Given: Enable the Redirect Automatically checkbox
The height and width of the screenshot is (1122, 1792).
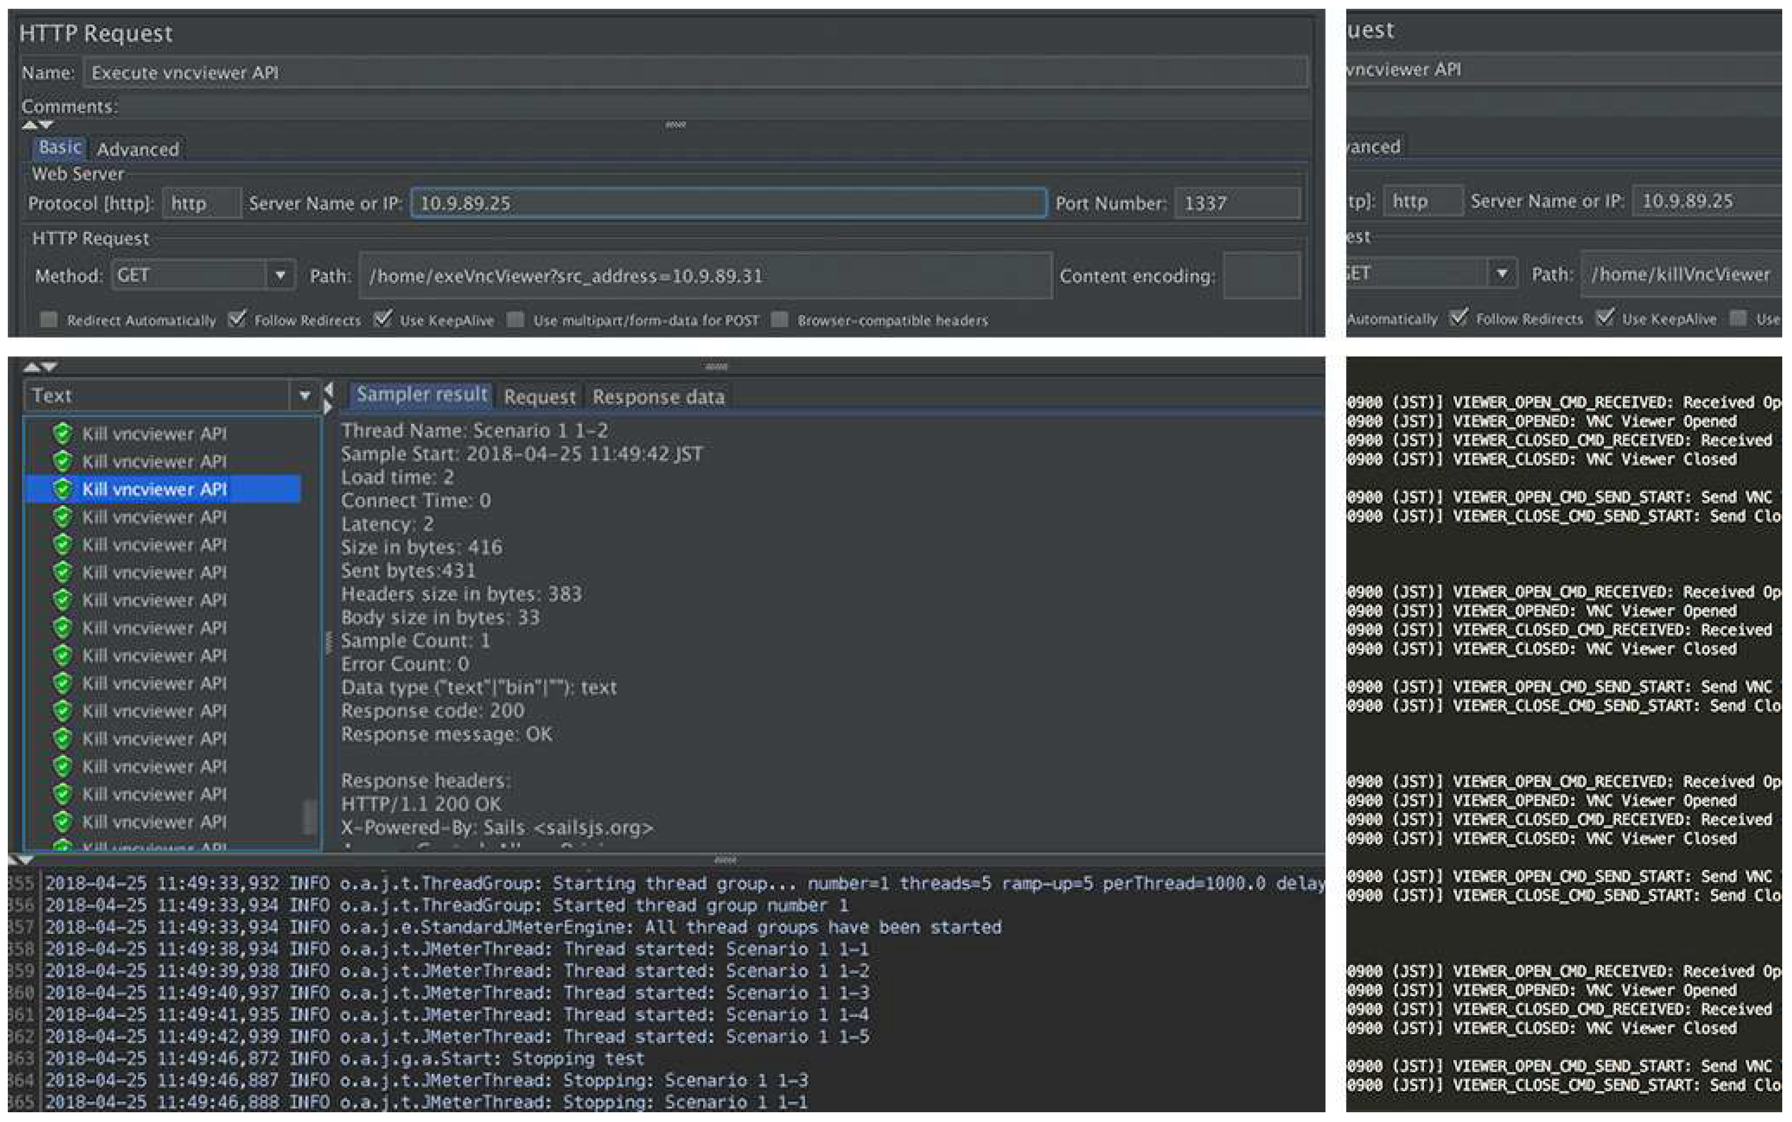Looking at the screenshot, I should pyautogui.click(x=49, y=320).
